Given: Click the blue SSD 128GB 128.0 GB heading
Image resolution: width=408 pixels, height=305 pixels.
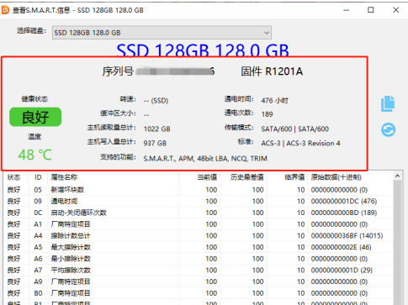Looking at the screenshot, I should pyautogui.click(x=203, y=50).
